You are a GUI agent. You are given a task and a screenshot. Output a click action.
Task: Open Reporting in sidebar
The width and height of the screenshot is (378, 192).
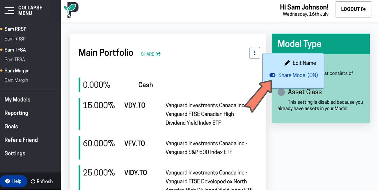pos(16,113)
